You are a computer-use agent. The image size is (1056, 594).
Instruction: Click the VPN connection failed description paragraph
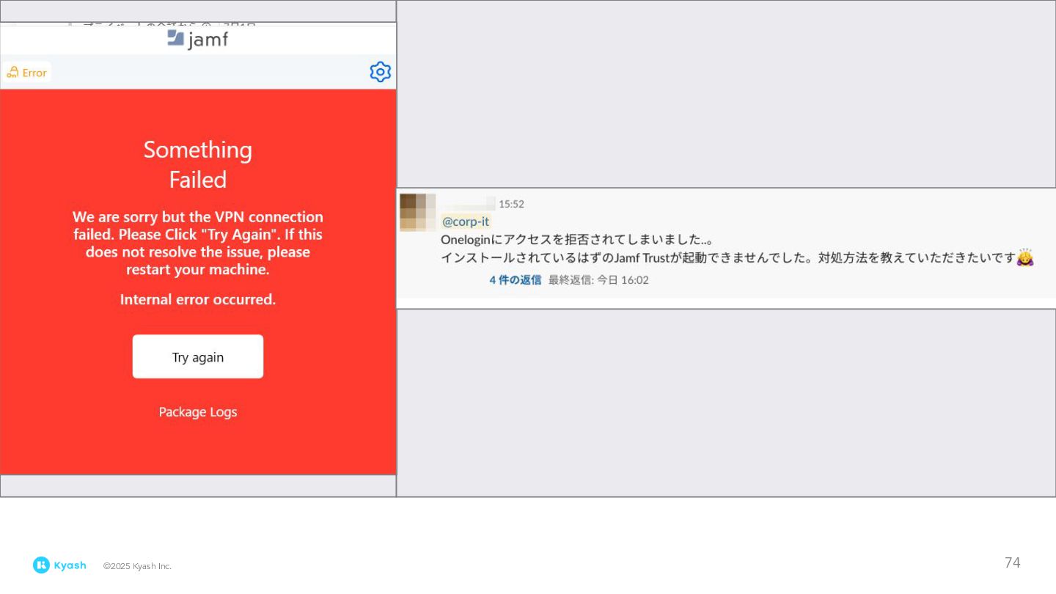[198, 243]
